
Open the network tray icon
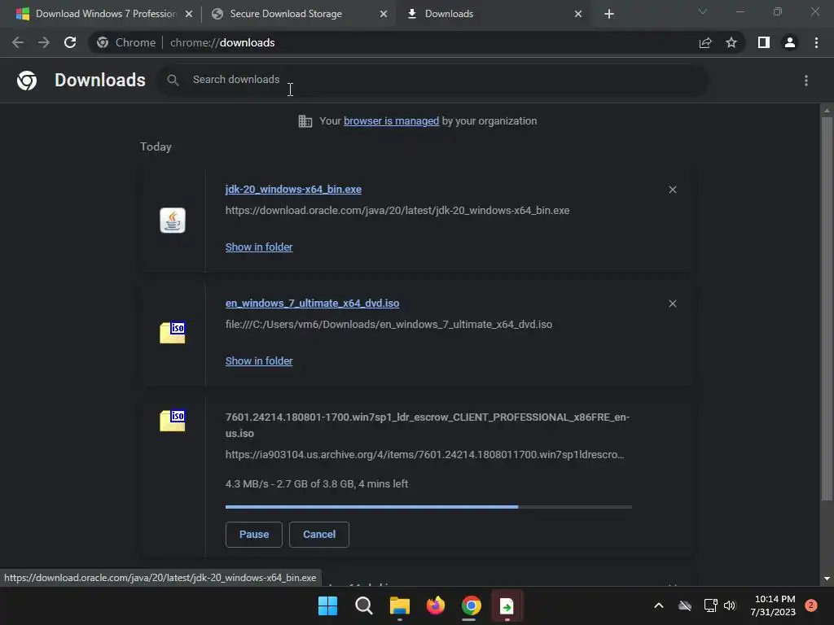pos(710,605)
